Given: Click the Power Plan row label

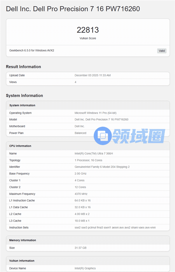Looking at the screenshot, I should click(16, 133).
